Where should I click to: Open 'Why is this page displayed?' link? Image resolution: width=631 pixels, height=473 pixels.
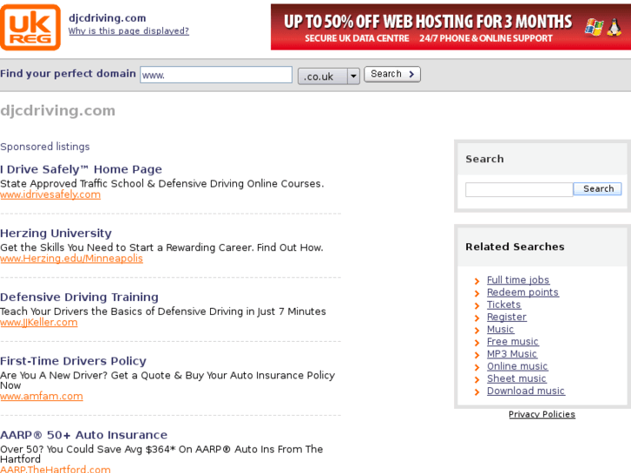(x=128, y=31)
